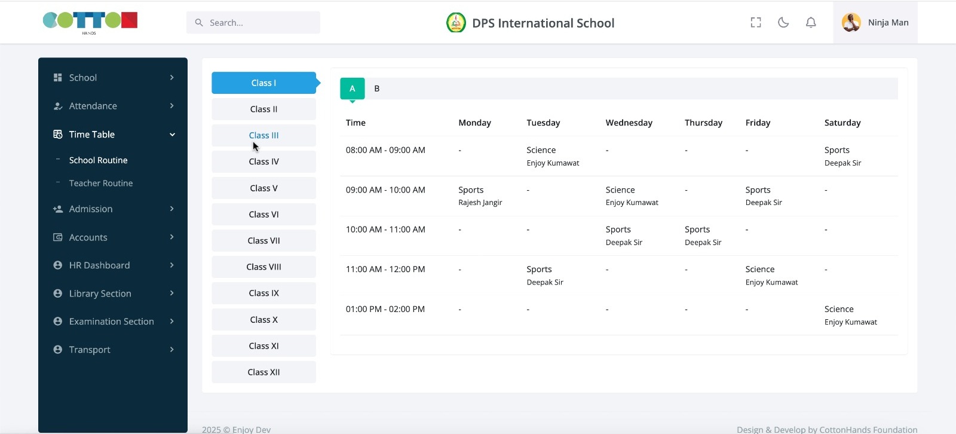
Task: Click the DPS International School emblem
Action: tap(456, 23)
